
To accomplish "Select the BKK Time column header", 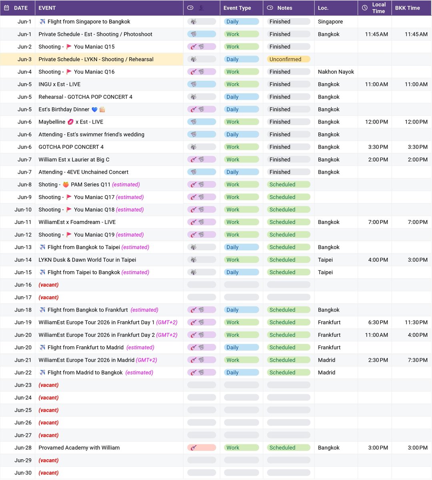I will (x=412, y=8).
